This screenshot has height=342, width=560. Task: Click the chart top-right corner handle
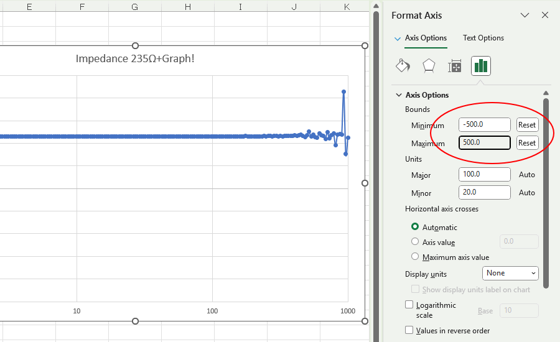[x=365, y=45]
